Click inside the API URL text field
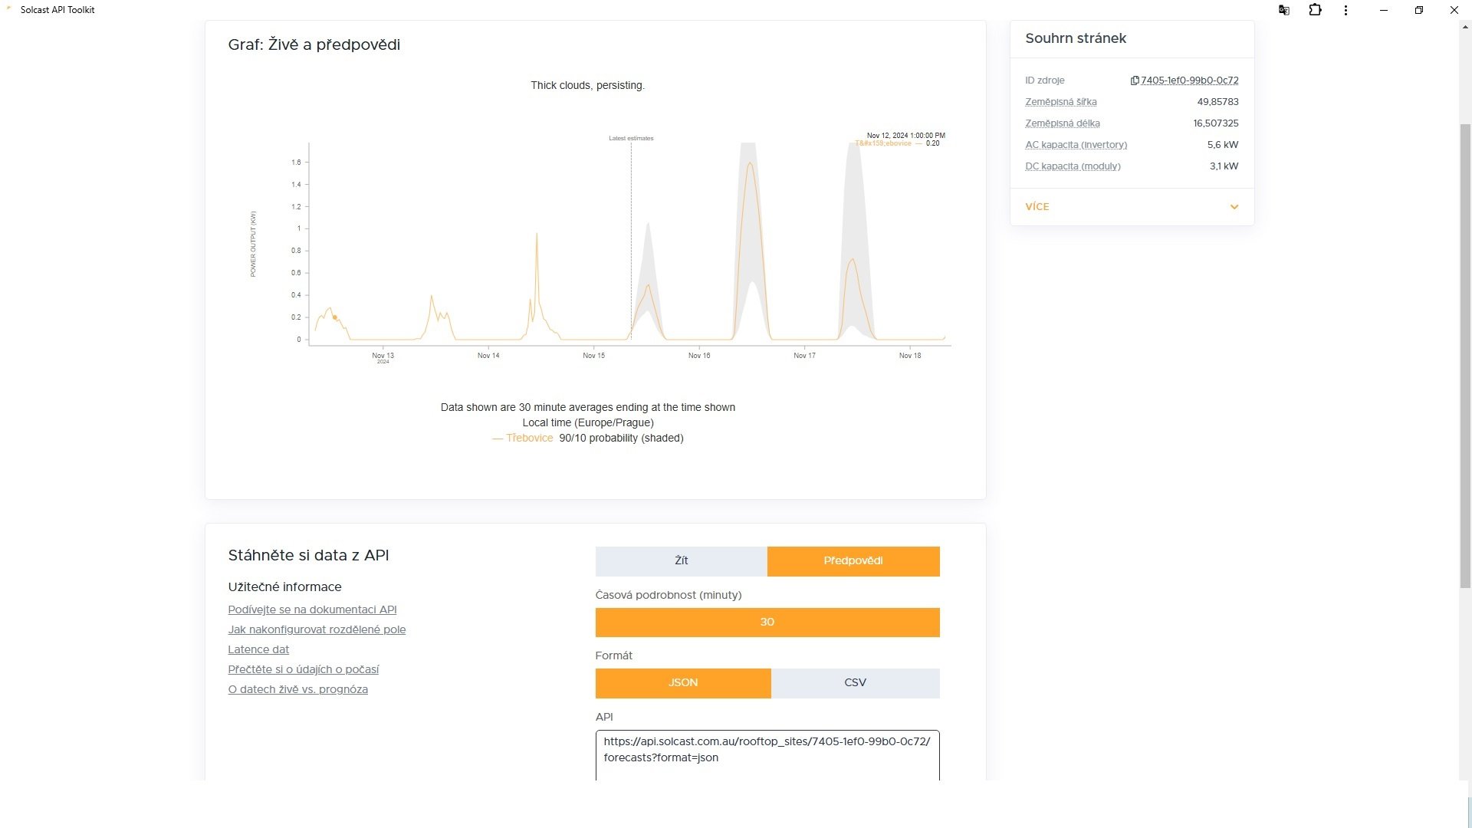 [767, 755]
